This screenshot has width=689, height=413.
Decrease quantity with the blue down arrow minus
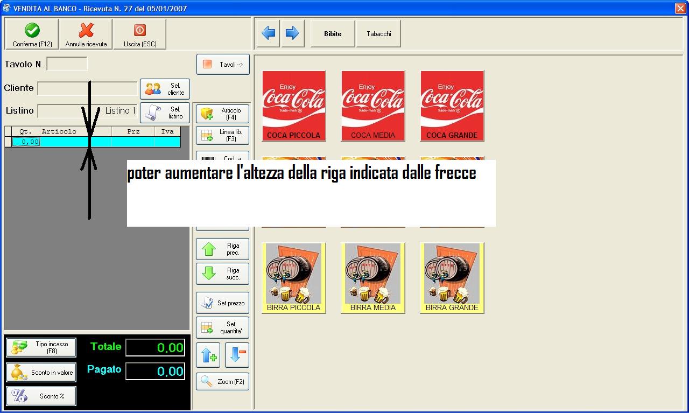(237, 355)
